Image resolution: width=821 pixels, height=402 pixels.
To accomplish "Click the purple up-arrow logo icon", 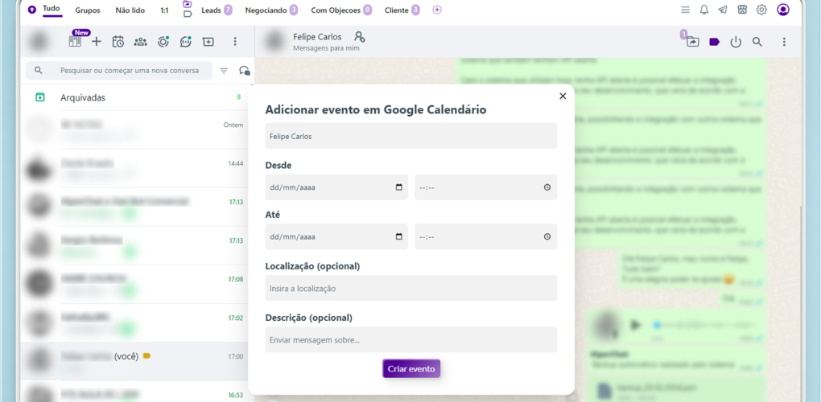I will click(x=32, y=10).
